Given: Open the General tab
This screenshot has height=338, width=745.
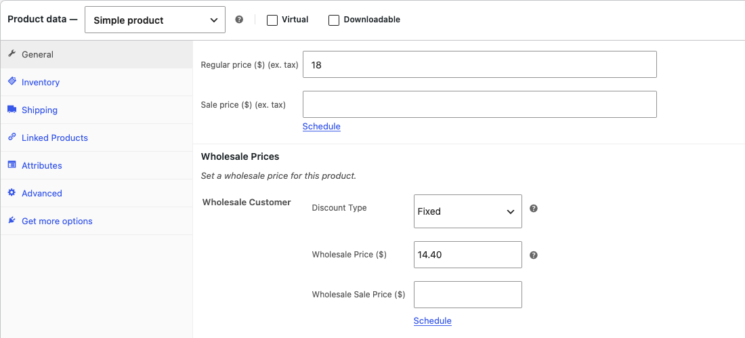Looking at the screenshot, I should click(96, 55).
